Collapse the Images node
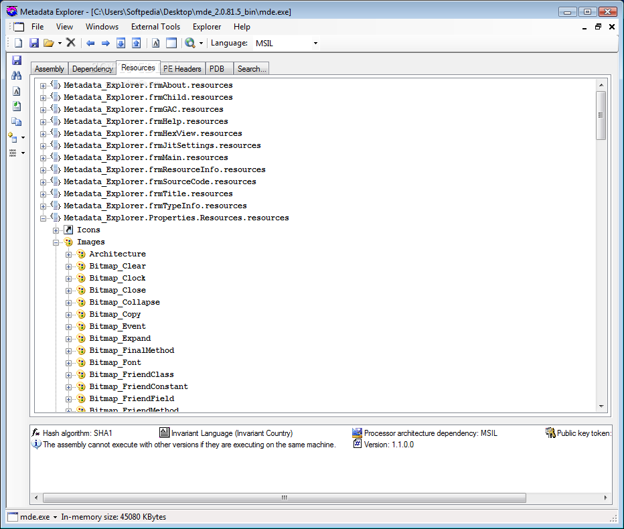624x529 pixels. (56, 242)
